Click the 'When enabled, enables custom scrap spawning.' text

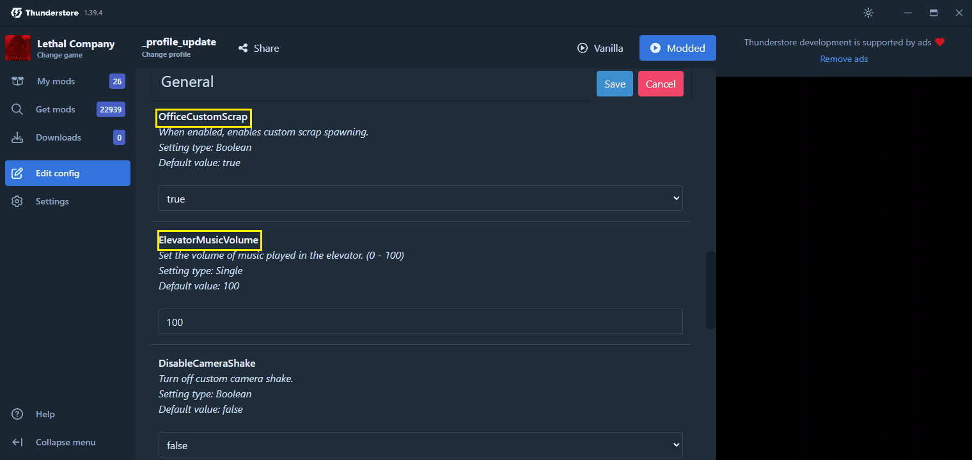coord(263,132)
